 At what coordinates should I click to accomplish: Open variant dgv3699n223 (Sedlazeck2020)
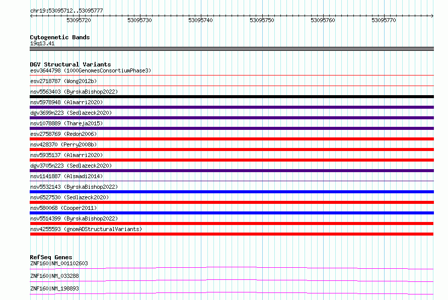click(x=71, y=113)
